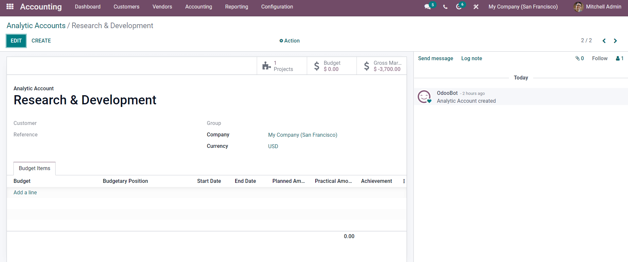The image size is (628, 262).
Task: Open the My Company (San Francisco) switcher
Action: pyautogui.click(x=523, y=7)
